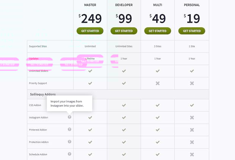Click the $249 Master price
The height and width of the screenshot is (160, 235).
[90, 19]
